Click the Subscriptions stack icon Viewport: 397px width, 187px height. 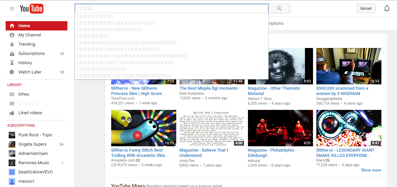click(x=12, y=54)
